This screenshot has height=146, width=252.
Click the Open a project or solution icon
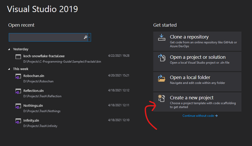[x=162, y=58]
